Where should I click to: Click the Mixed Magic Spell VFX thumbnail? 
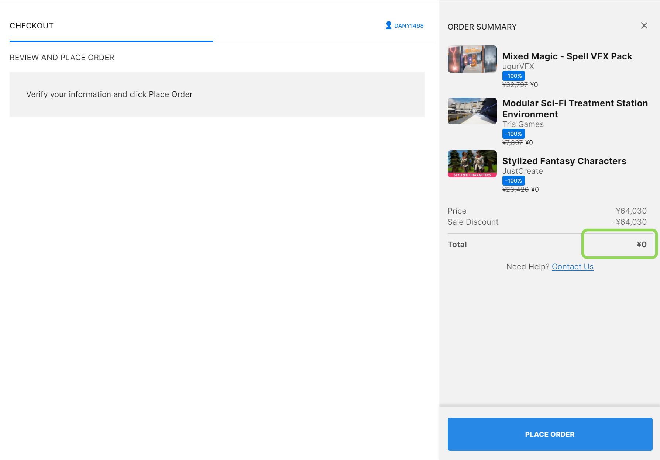pos(472,59)
